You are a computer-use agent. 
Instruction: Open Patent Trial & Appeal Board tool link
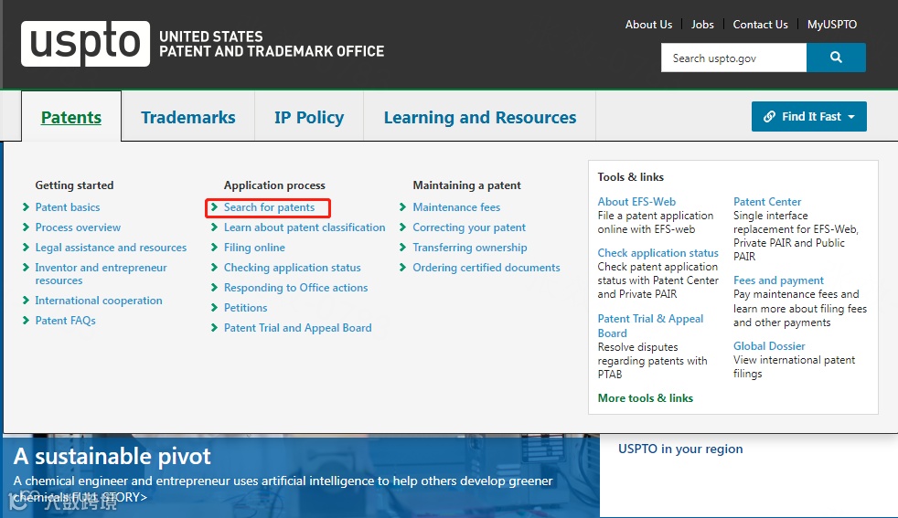click(650, 325)
